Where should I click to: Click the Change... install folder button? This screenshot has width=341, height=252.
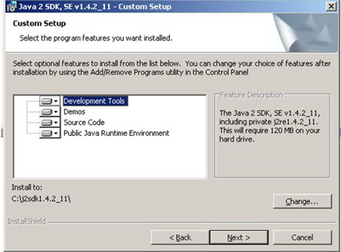pos(302,201)
